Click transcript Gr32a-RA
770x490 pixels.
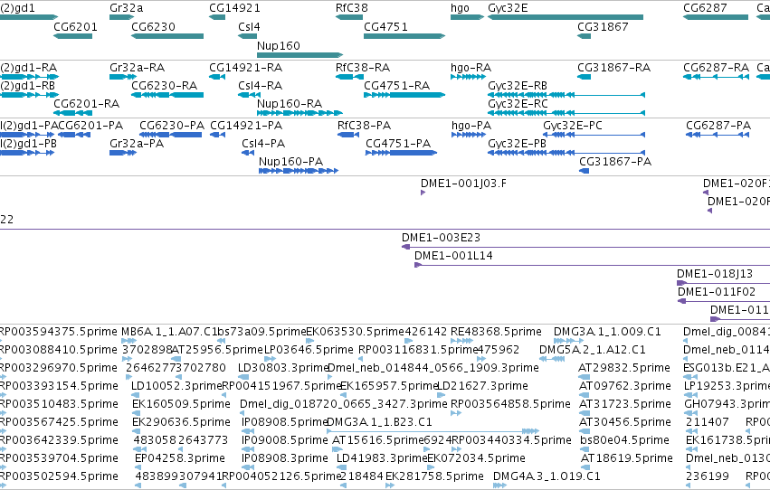point(123,77)
